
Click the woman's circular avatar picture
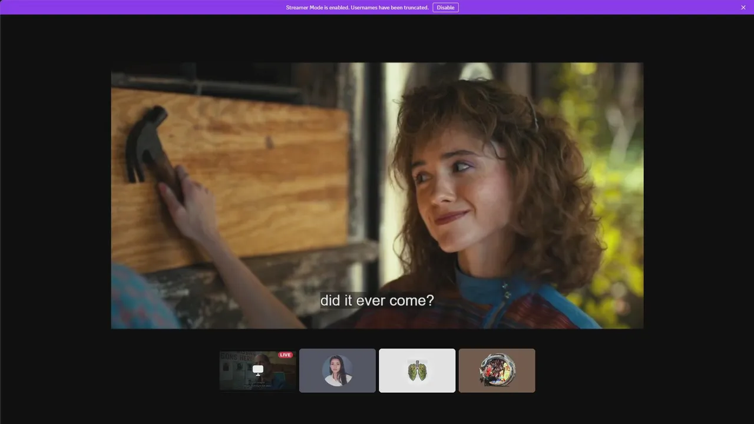pyautogui.click(x=338, y=370)
